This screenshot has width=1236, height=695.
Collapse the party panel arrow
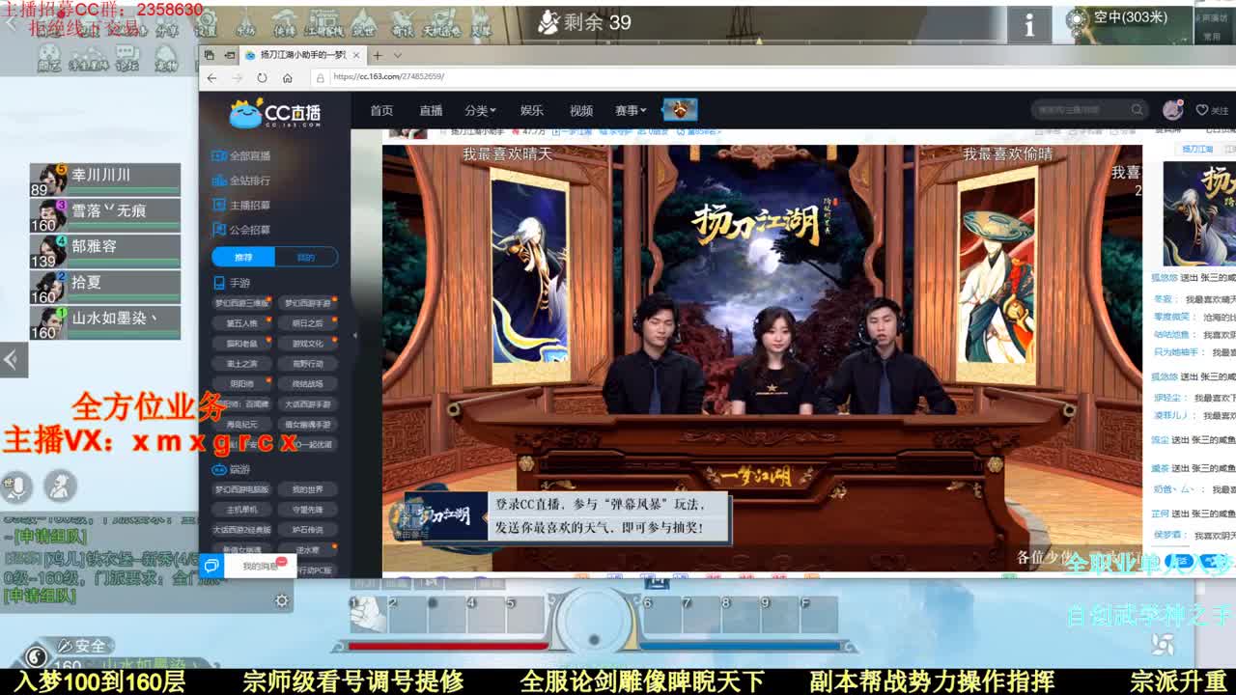point(12,360)
